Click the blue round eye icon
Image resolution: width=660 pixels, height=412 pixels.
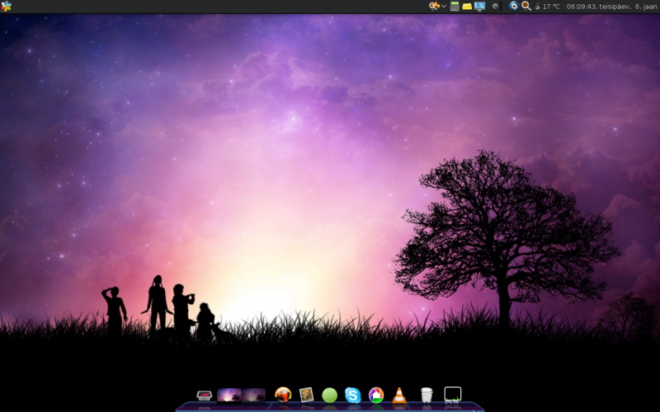pos(513,6)
